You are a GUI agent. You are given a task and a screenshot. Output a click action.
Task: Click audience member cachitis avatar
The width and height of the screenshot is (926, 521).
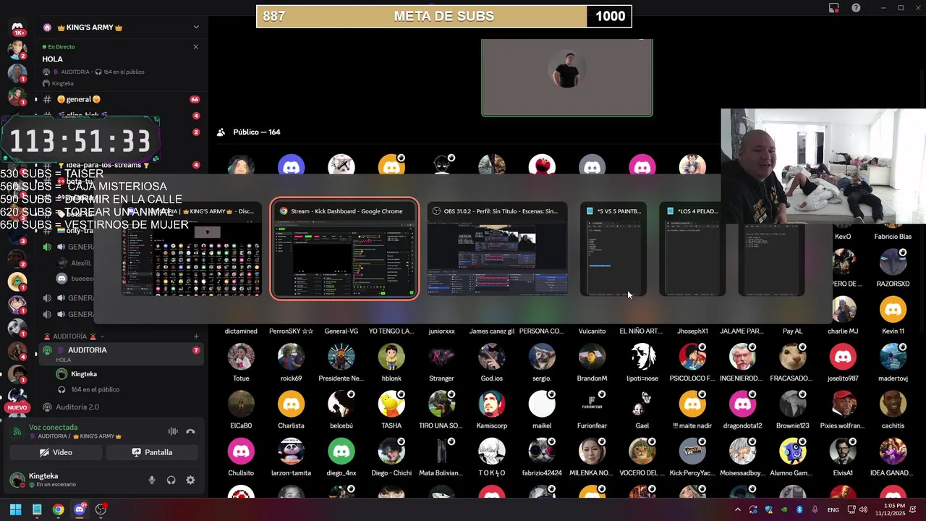(893, 404)
